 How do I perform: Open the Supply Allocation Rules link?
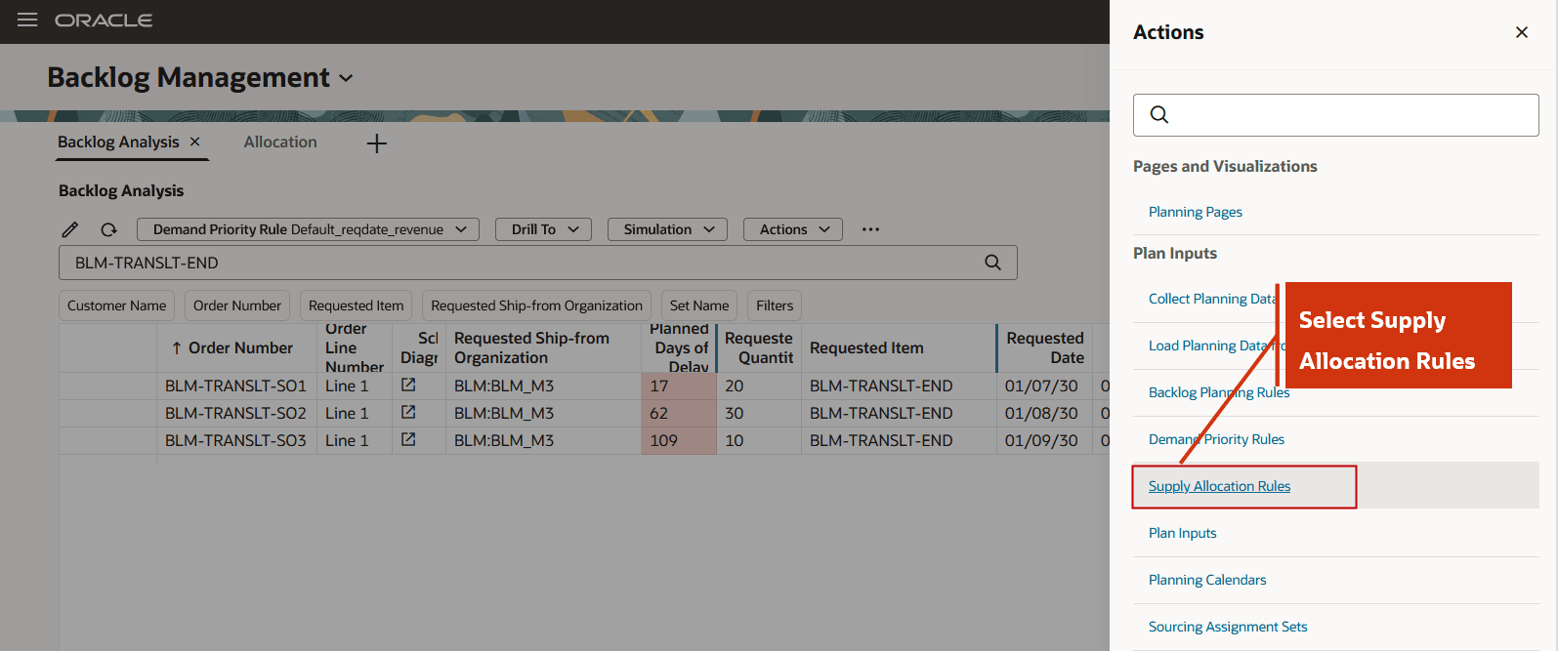click(x=1219, y=486)
